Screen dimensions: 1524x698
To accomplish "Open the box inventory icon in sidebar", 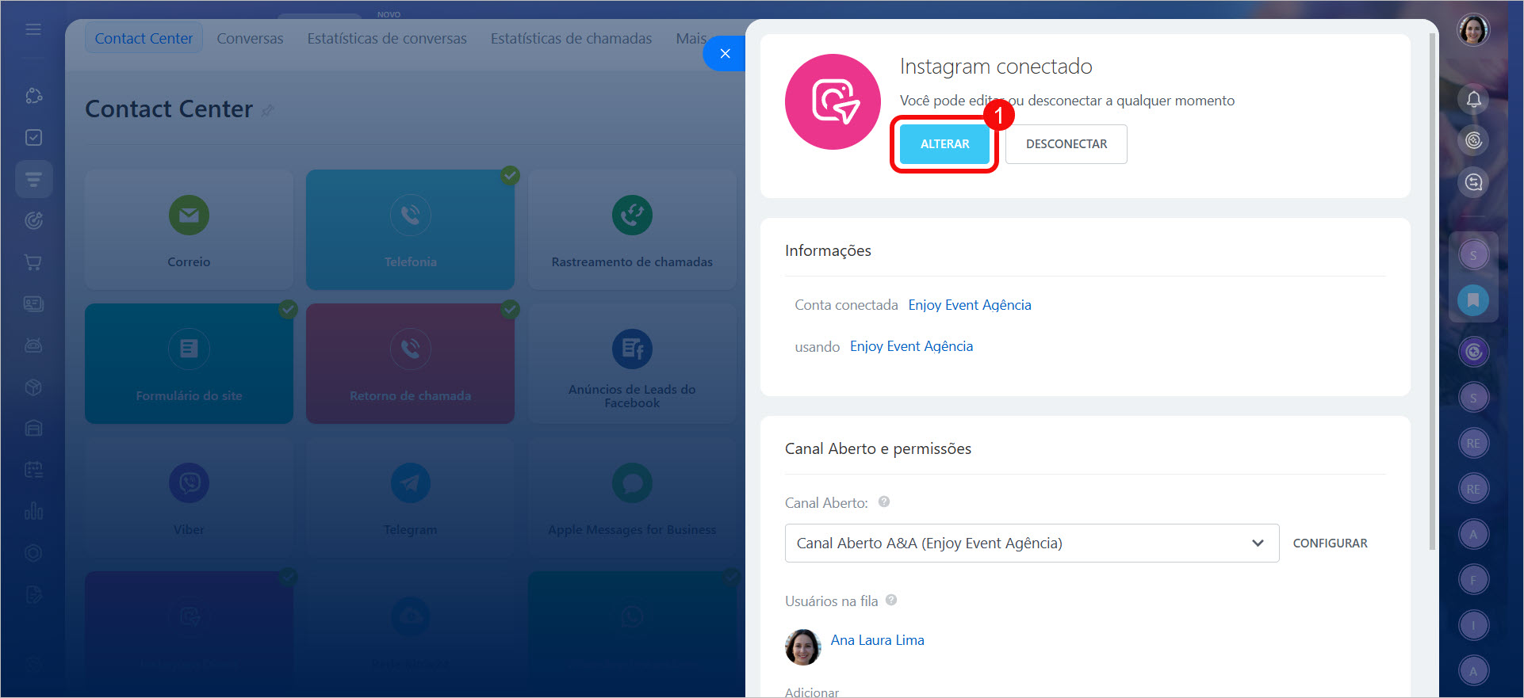I will point(33,387).
